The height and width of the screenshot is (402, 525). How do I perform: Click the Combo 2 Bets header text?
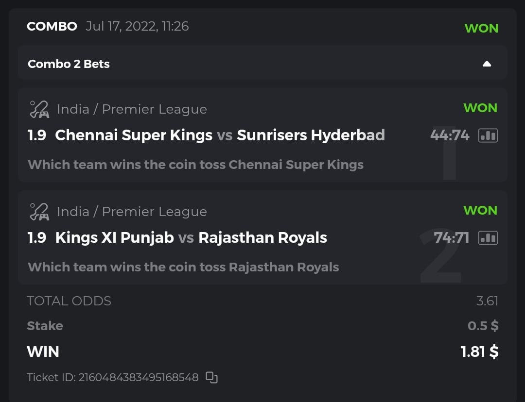69,64
